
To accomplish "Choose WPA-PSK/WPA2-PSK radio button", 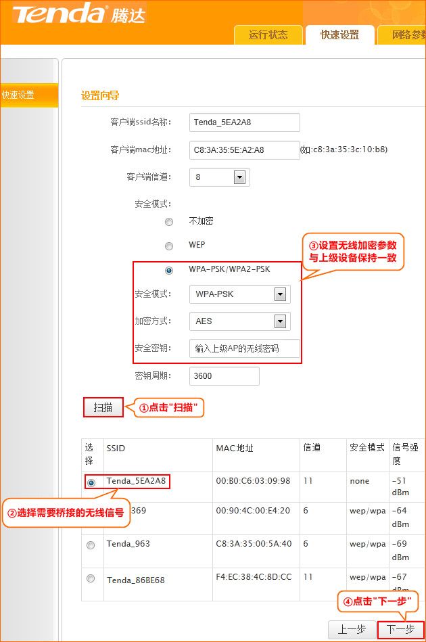I will tap(169, 271).
